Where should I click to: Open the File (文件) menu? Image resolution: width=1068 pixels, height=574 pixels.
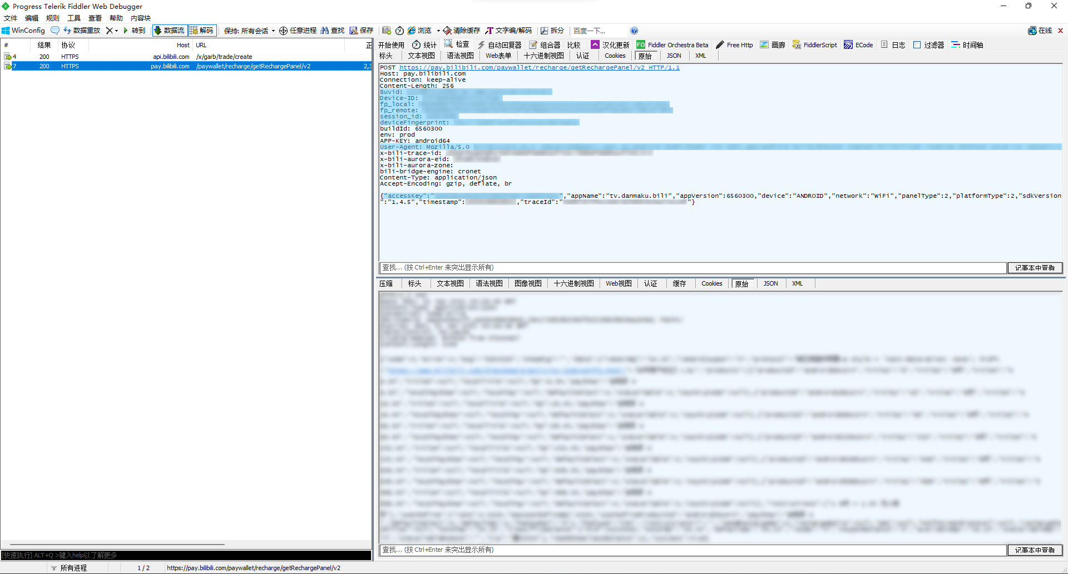(x=11, y=18)
